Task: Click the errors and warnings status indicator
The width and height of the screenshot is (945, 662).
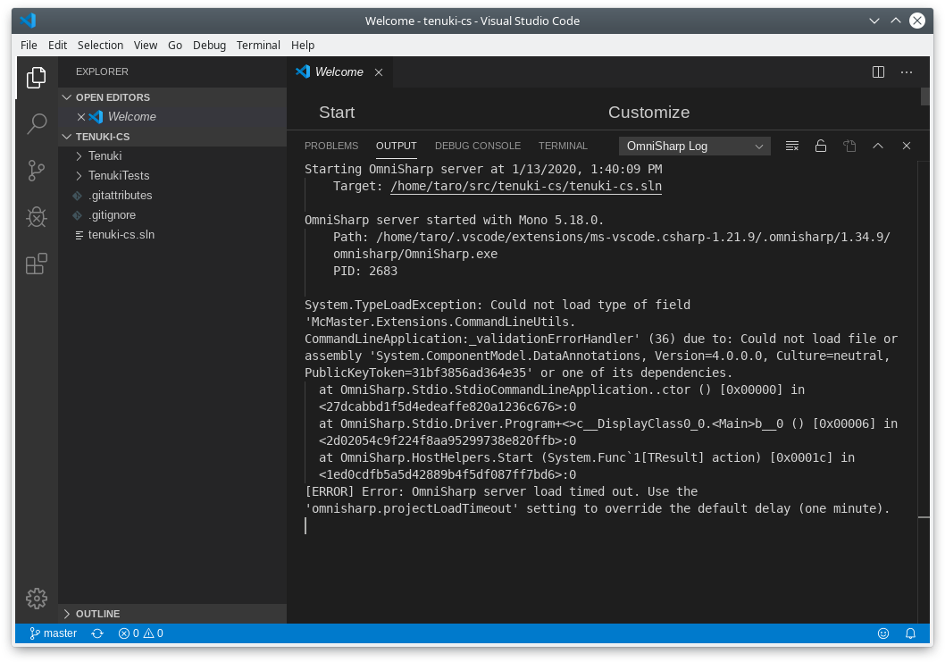Action: pos(139,633)
